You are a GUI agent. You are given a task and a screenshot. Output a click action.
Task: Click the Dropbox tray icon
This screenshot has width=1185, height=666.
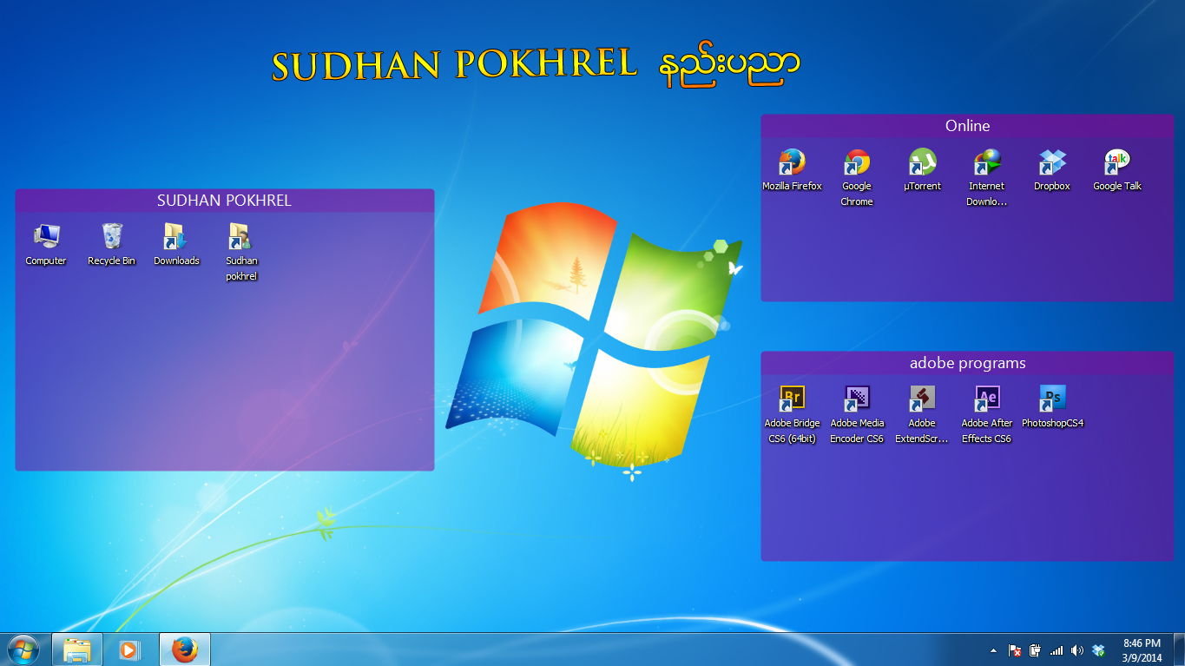tap(1098, 650)
